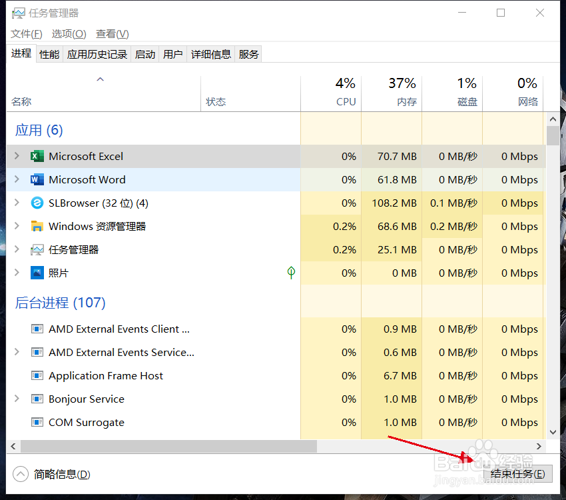
Task: Expand the 任务管理器 process group
Action: (x=17, y=249)
